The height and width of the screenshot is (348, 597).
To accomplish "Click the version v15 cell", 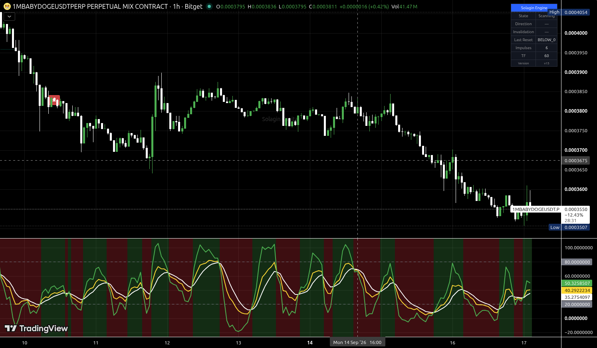I will click(547, 63).
